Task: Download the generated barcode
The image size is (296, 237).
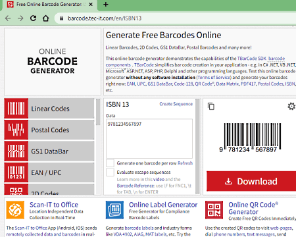Action: click(251, 181)
